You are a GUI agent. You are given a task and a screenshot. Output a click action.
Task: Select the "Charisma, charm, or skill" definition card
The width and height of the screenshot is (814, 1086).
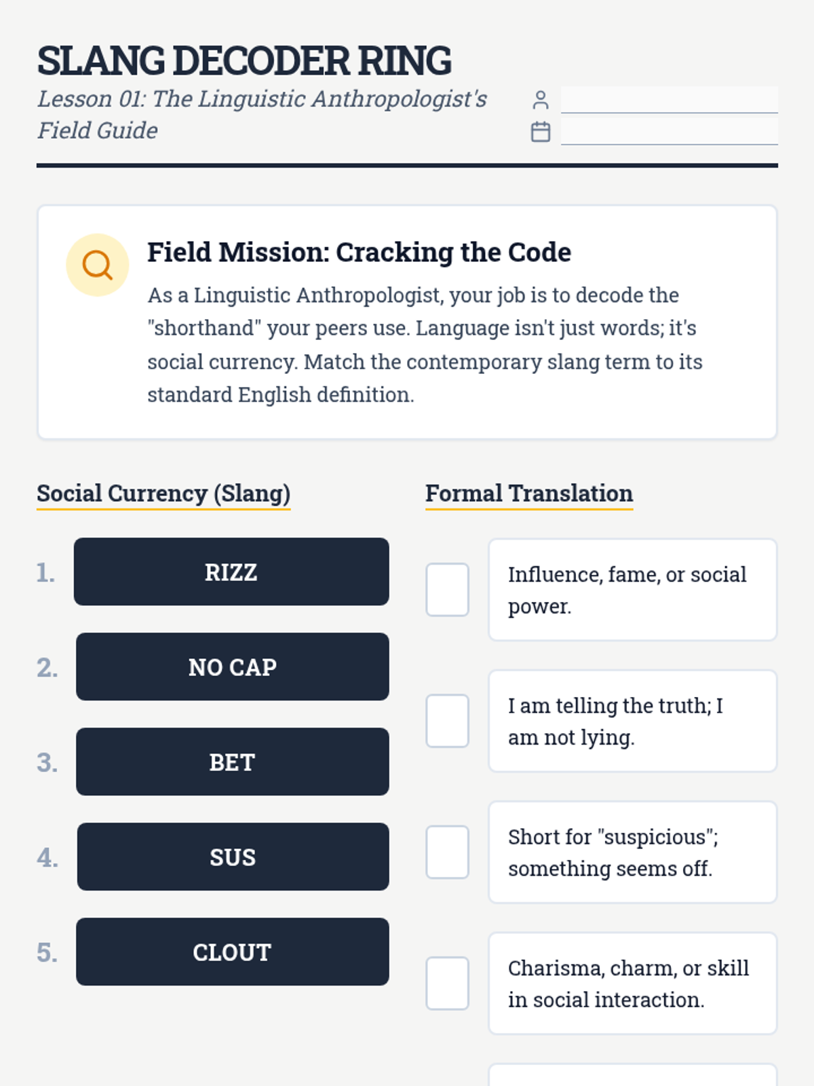click(x=632, y=983)
